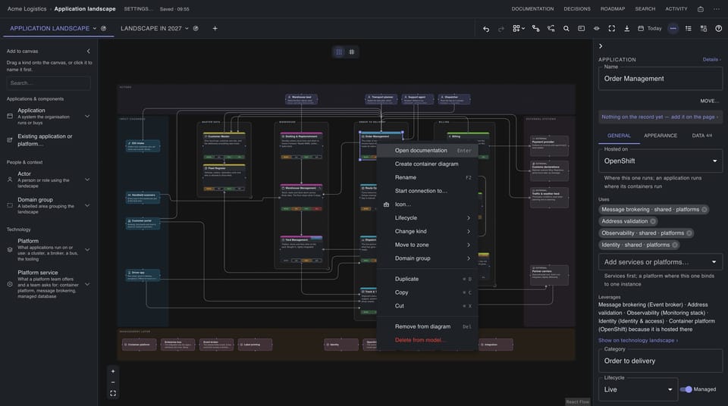Open SETTINGS… in the header
728x406 pixels.
[x=138, y=9]
